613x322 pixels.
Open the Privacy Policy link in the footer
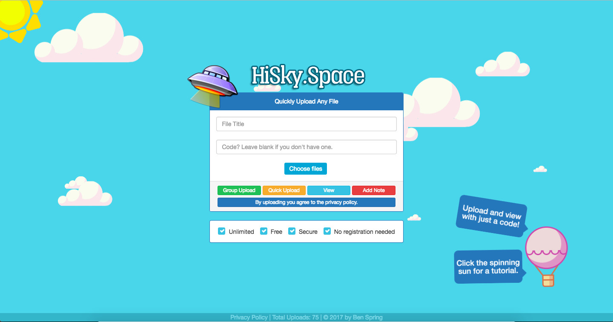coord(249,317)
